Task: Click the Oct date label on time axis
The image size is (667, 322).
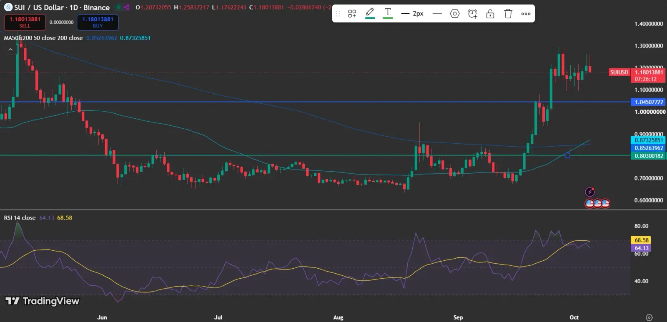Action: point(574,317)
